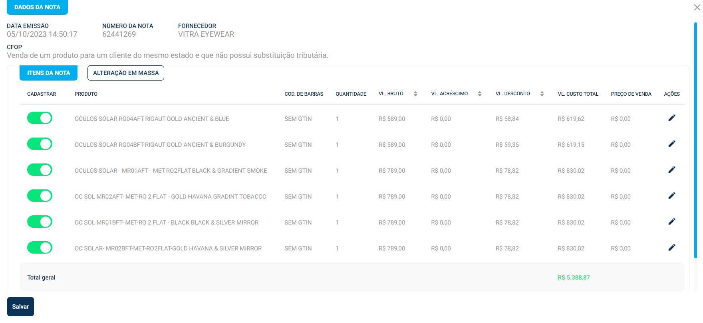Edit the MR02AFT GOLD HAVANA GRADINT TOBACCO item
The height and width of the screenshot is (323, 703).
[672, 195]
